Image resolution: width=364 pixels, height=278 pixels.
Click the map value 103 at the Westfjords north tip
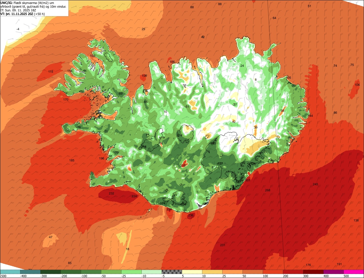tap(92, 56)
